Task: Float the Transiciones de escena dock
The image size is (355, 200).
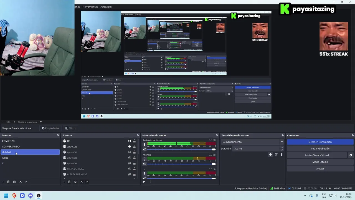Action: pyautogui.click(x=283, y=135)
